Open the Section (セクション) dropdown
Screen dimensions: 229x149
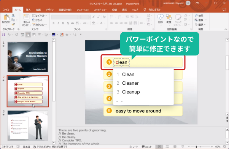click(x=40, y=25)
